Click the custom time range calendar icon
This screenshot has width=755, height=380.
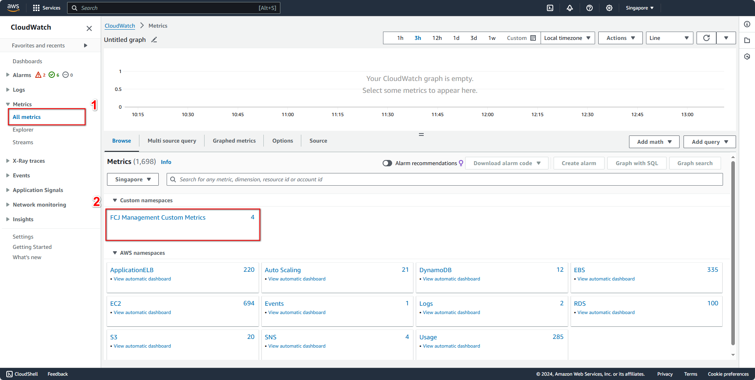[x=533, y=38]
